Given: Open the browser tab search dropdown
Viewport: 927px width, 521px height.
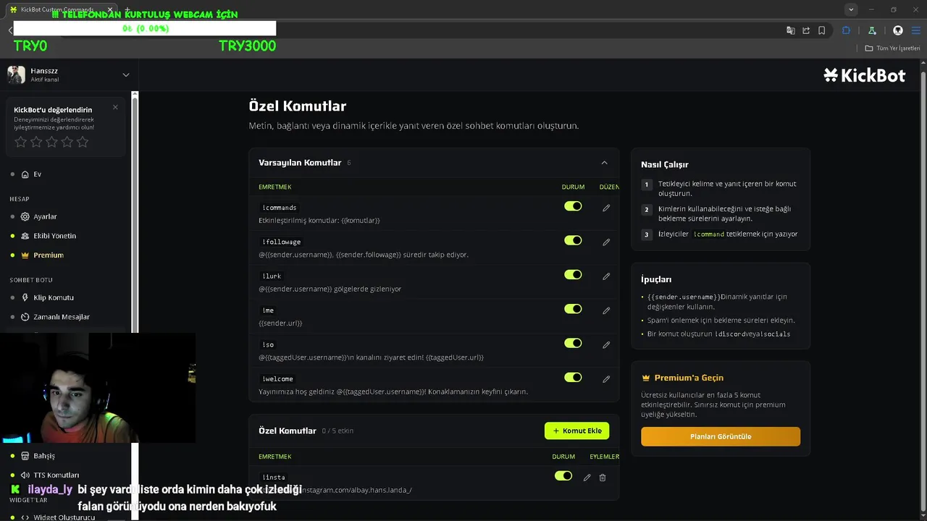Looking at the screenshot, I should pos(851,9).
